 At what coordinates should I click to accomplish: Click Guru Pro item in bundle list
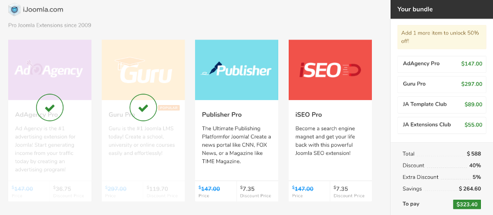click(442, 84)
